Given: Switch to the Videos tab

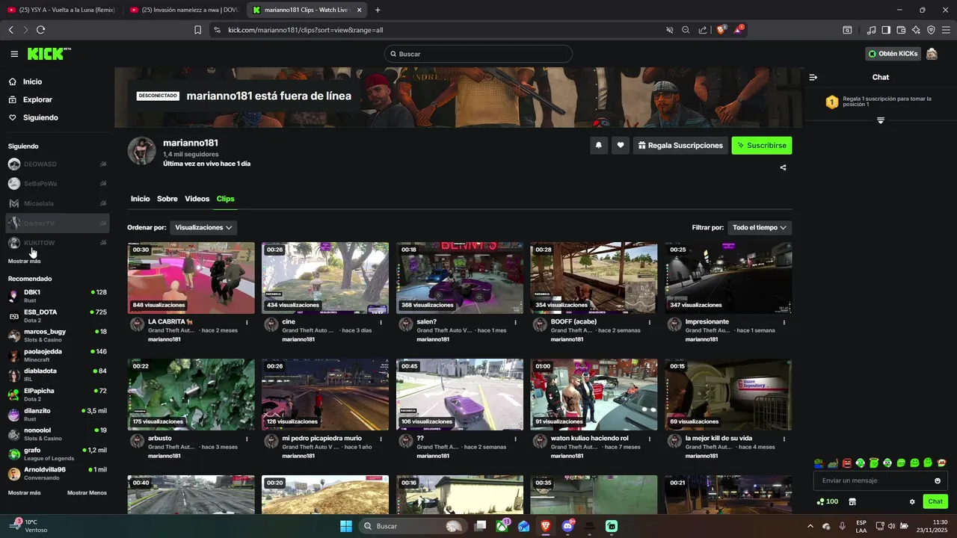Looking at the screenshot, I should point(197,199).
